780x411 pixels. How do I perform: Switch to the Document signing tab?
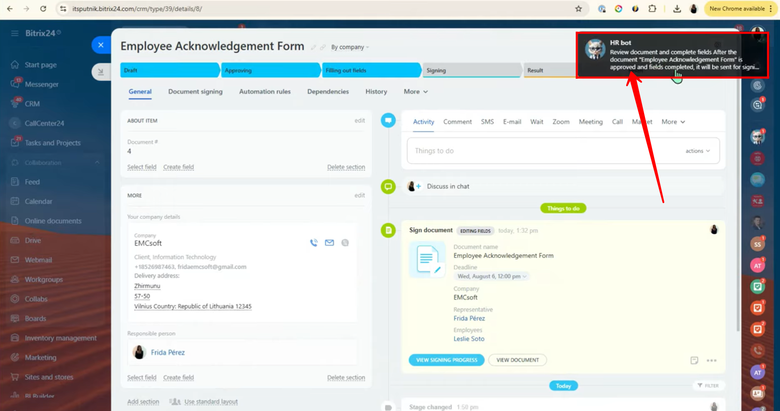coord(196,92)
